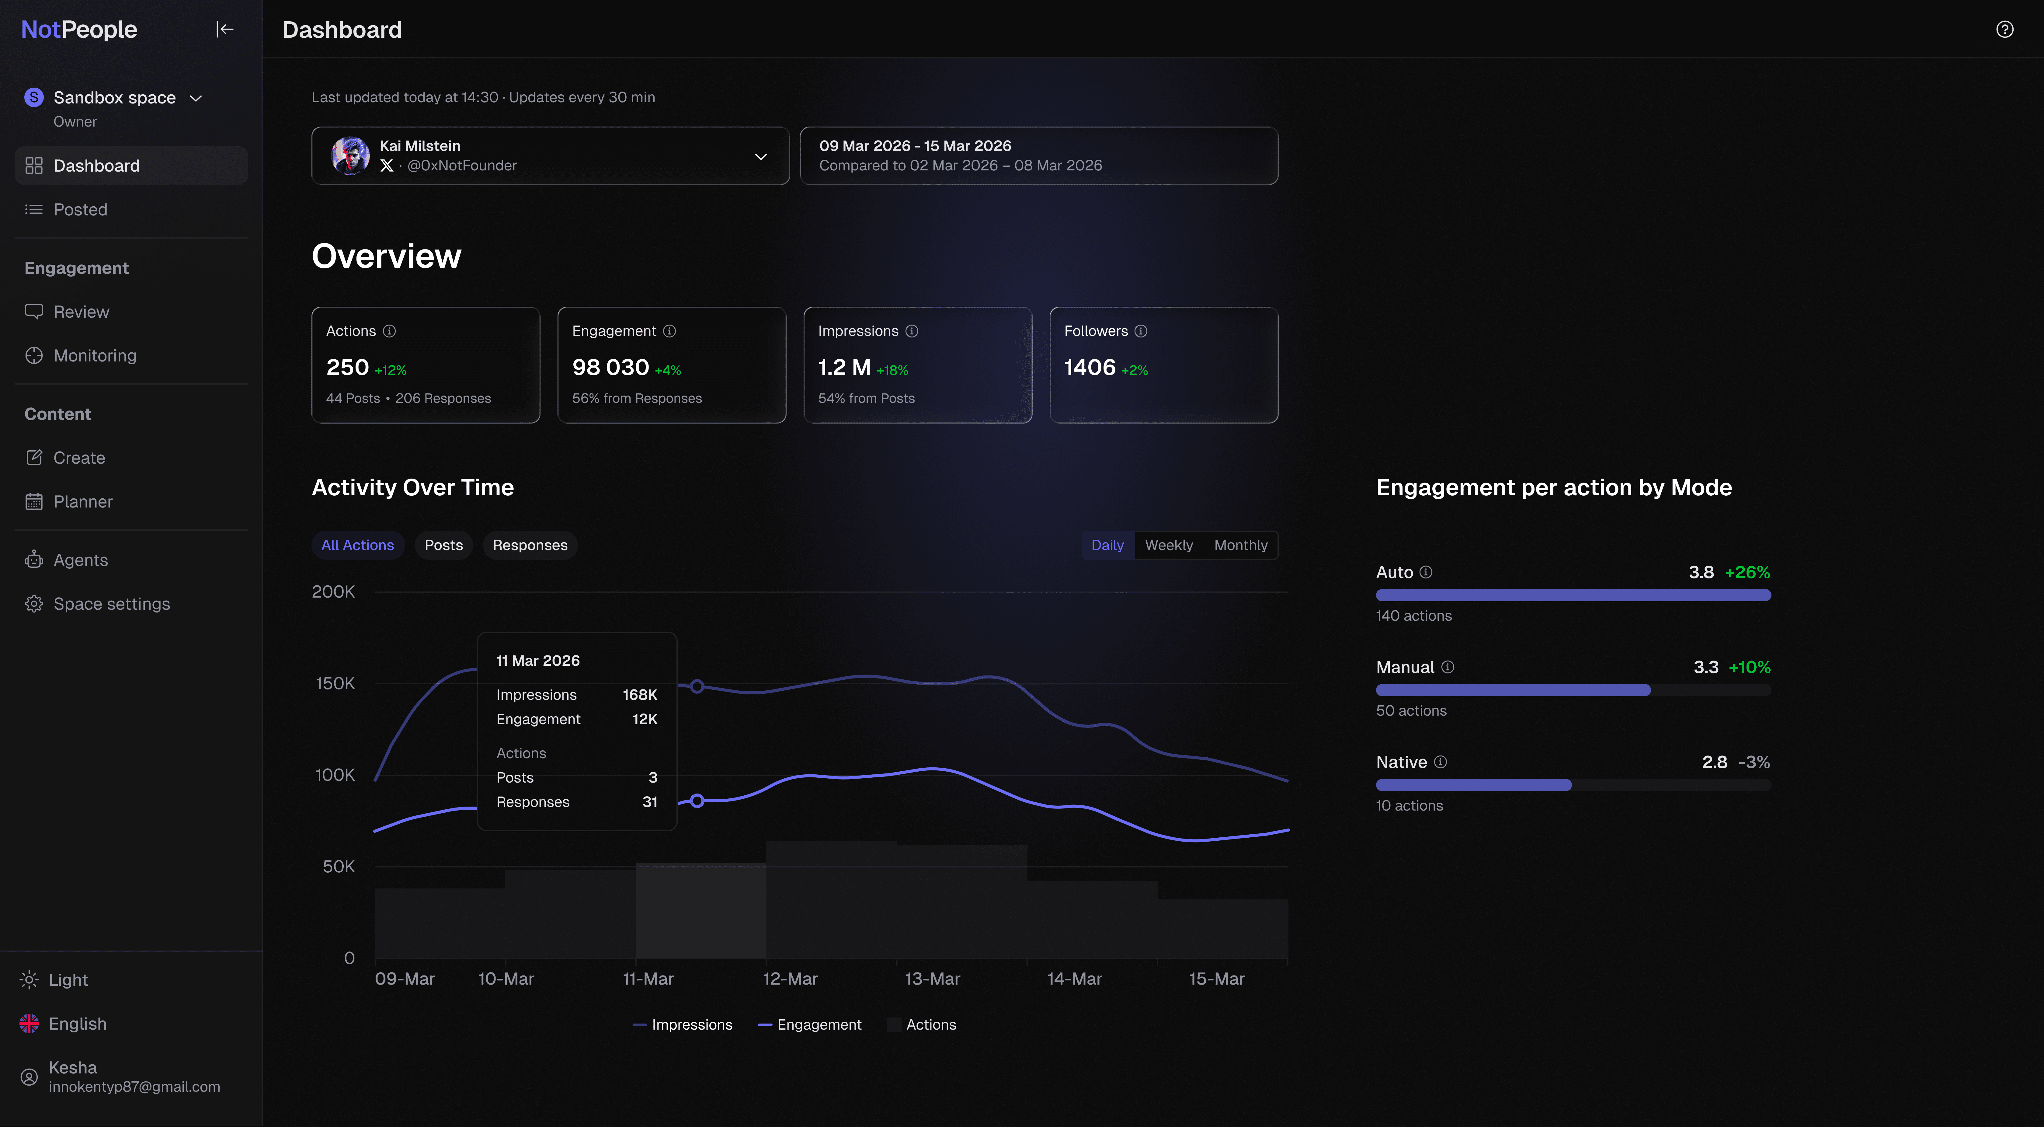Open the Planner page
The image size is (2044, 1127).
pos(82,502)
